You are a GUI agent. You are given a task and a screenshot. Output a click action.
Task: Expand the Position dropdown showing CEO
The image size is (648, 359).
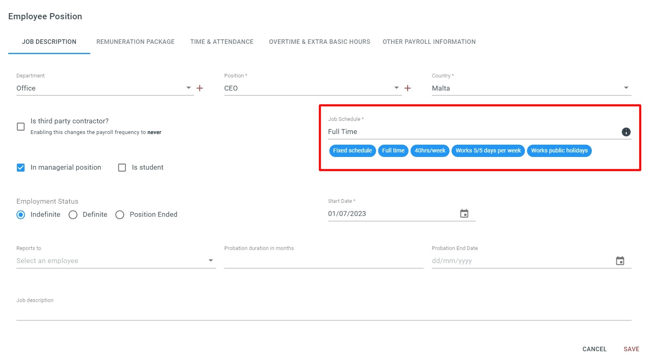(x=313, y=88)
